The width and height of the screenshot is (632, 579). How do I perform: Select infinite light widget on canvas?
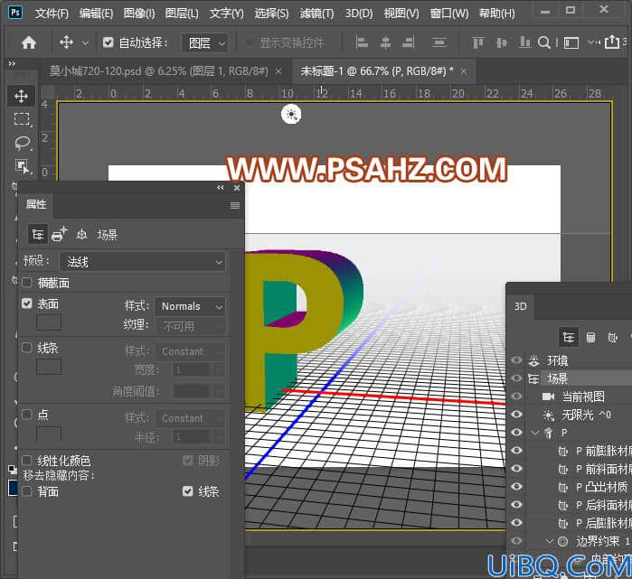[x=291, y=115]
